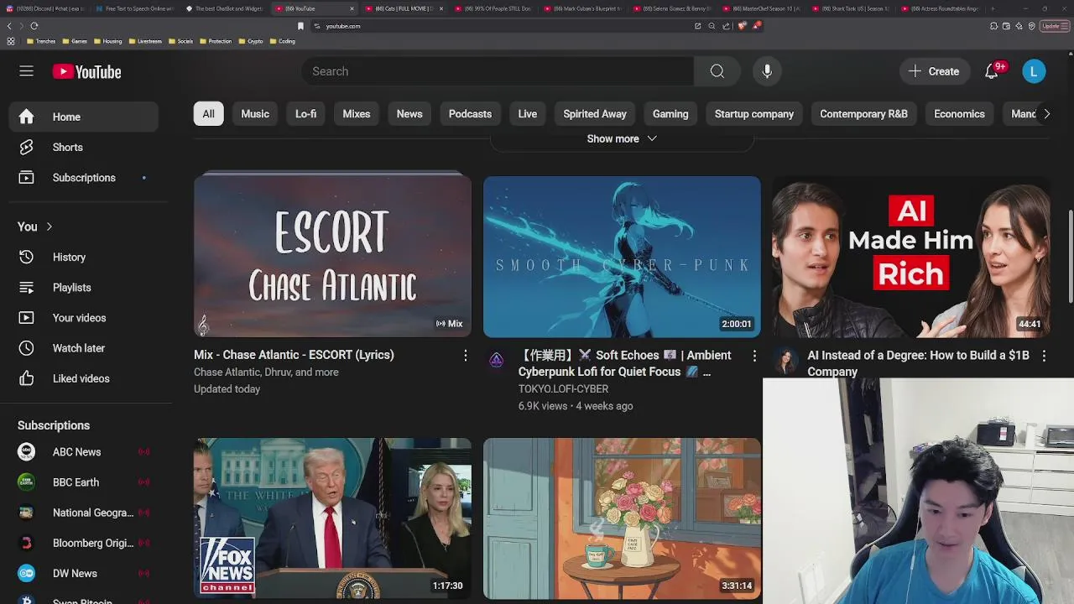Screen dimensions: 1074x604
Task: Click the YouTube logo
Action: (x=86, y=72)
